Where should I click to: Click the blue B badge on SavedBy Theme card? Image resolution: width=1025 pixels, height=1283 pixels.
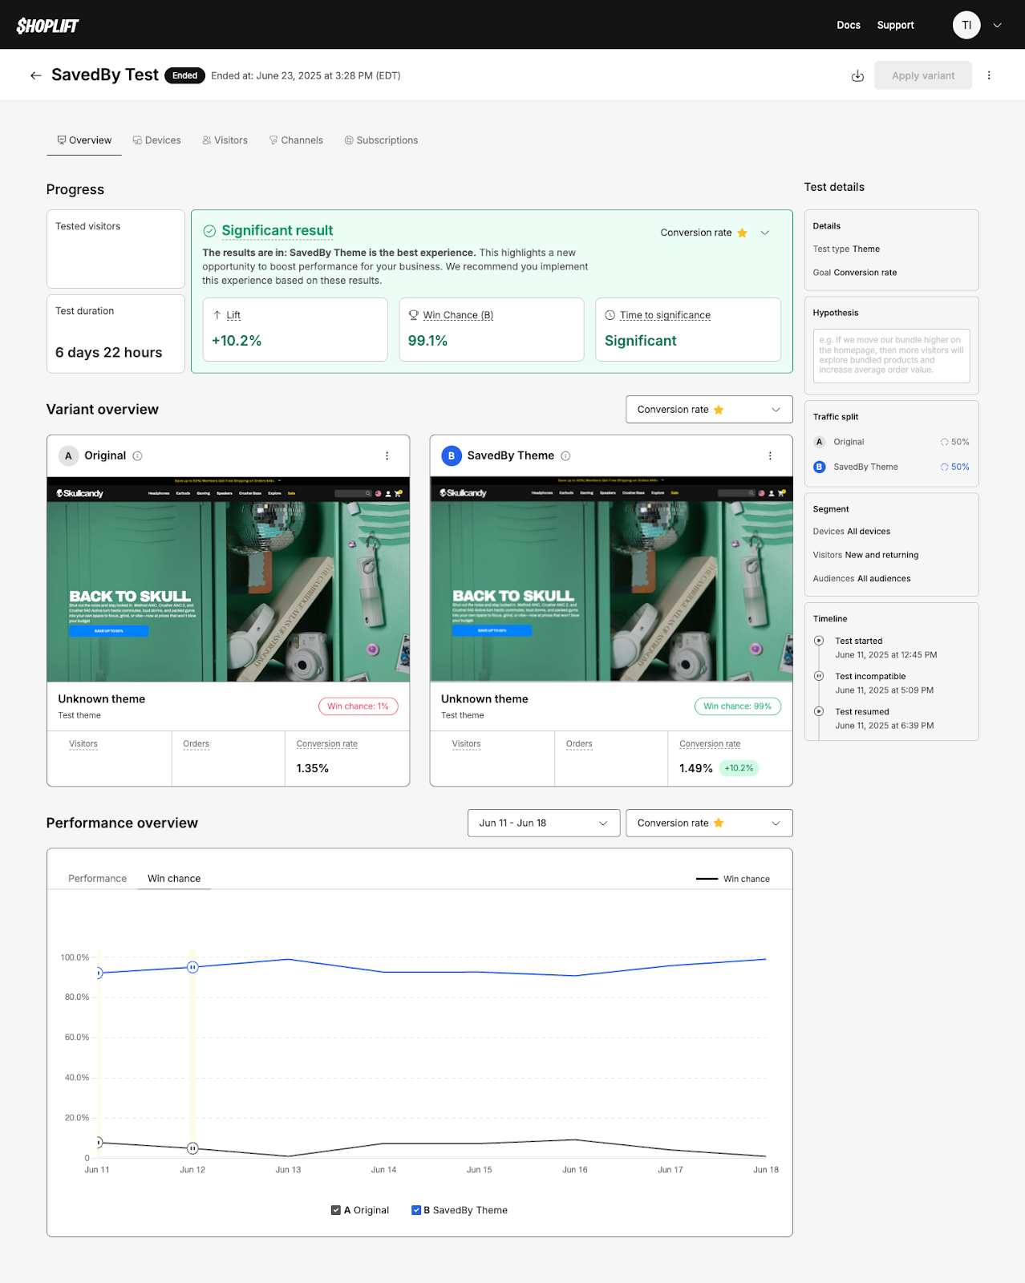(x=452, y=455)
